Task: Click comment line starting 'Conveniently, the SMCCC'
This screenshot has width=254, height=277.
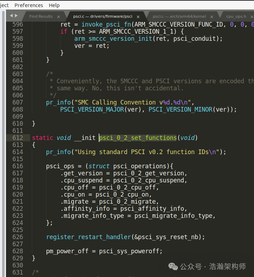Action: click(x=152, y=81)
